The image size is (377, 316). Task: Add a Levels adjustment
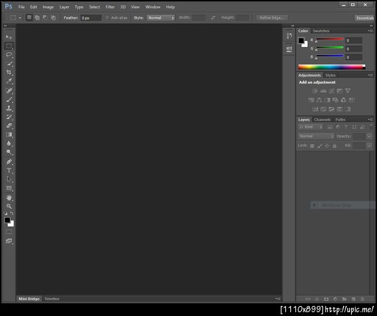coord(324,91)
